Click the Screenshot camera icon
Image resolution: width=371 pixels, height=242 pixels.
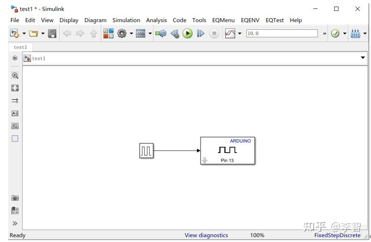(x=15, y=198)
